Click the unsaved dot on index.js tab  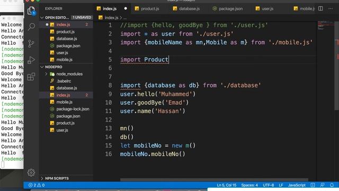(x=126, y=8)
